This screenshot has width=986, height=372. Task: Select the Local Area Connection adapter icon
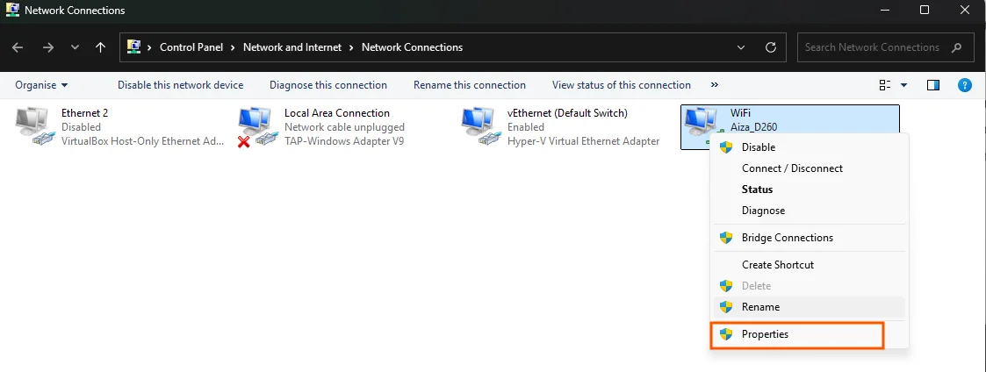click(x=258, y=127)
